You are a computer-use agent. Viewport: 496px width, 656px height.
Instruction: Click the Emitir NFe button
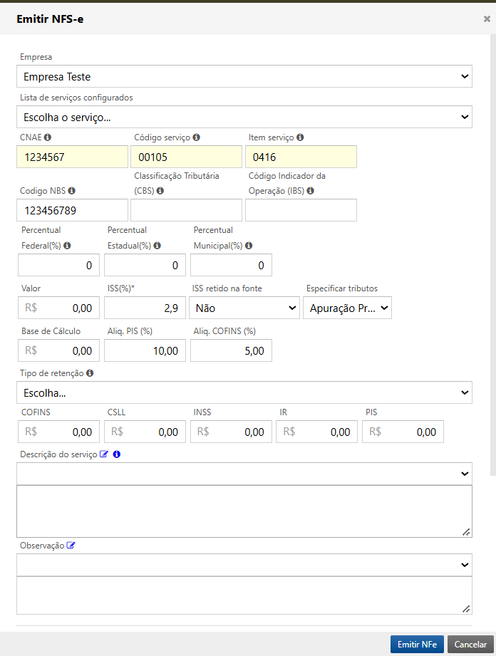[x=417, y=645]
